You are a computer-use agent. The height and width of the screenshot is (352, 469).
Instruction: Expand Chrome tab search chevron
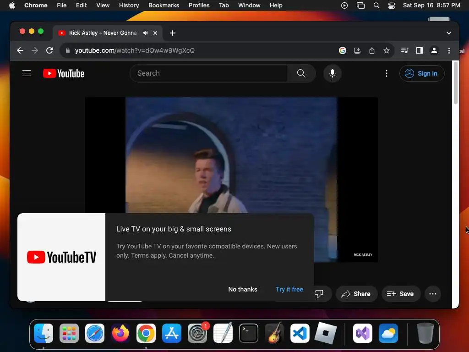[449, 33]
